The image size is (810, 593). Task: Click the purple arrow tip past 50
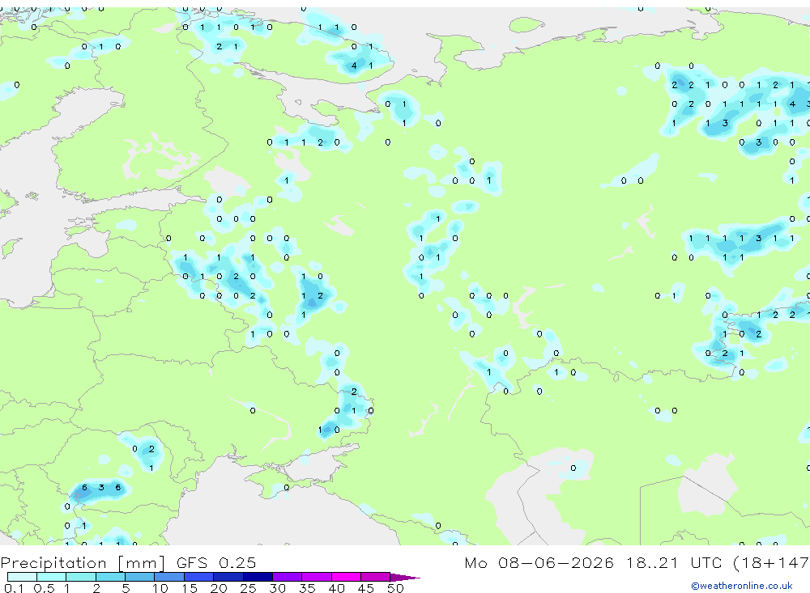pos(405,578)
